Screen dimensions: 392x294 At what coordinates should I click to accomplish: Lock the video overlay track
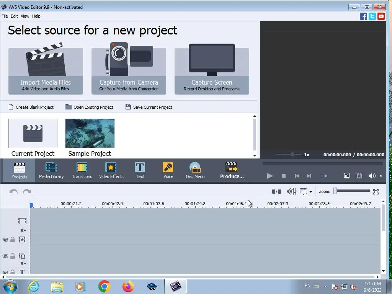pos(13,256)
